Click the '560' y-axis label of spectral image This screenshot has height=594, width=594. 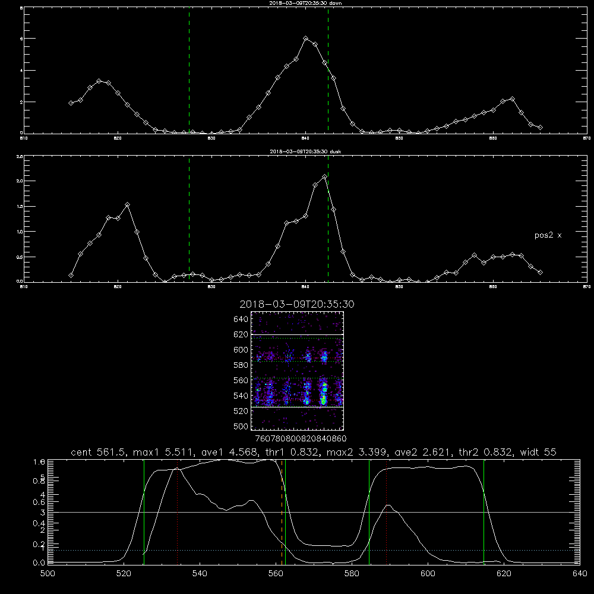241,380
